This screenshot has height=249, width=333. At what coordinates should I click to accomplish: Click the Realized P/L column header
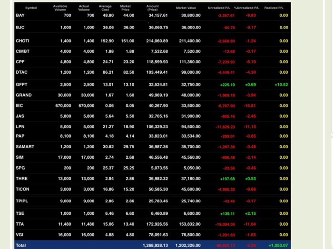(274, 8)
